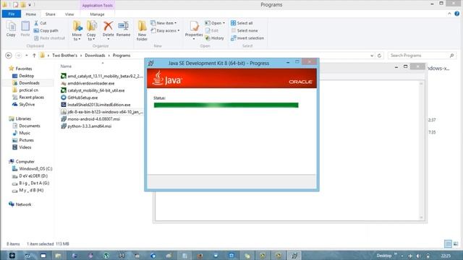Open Recent places in Favorites
Viewport: 463px width, 260px height.
[28, 97]
